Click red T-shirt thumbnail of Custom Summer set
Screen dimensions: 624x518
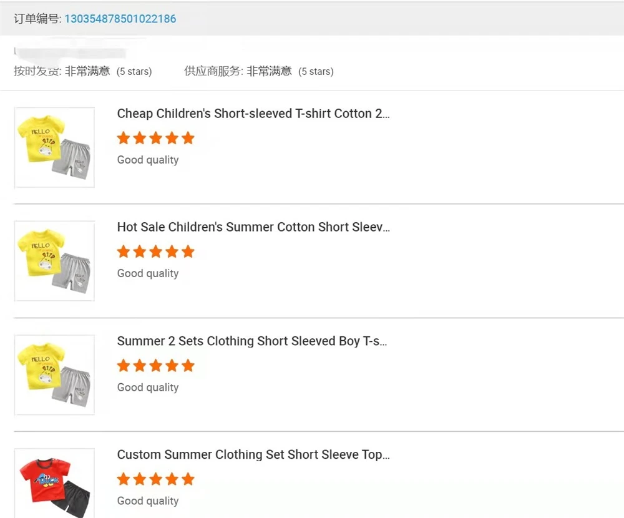54,483
